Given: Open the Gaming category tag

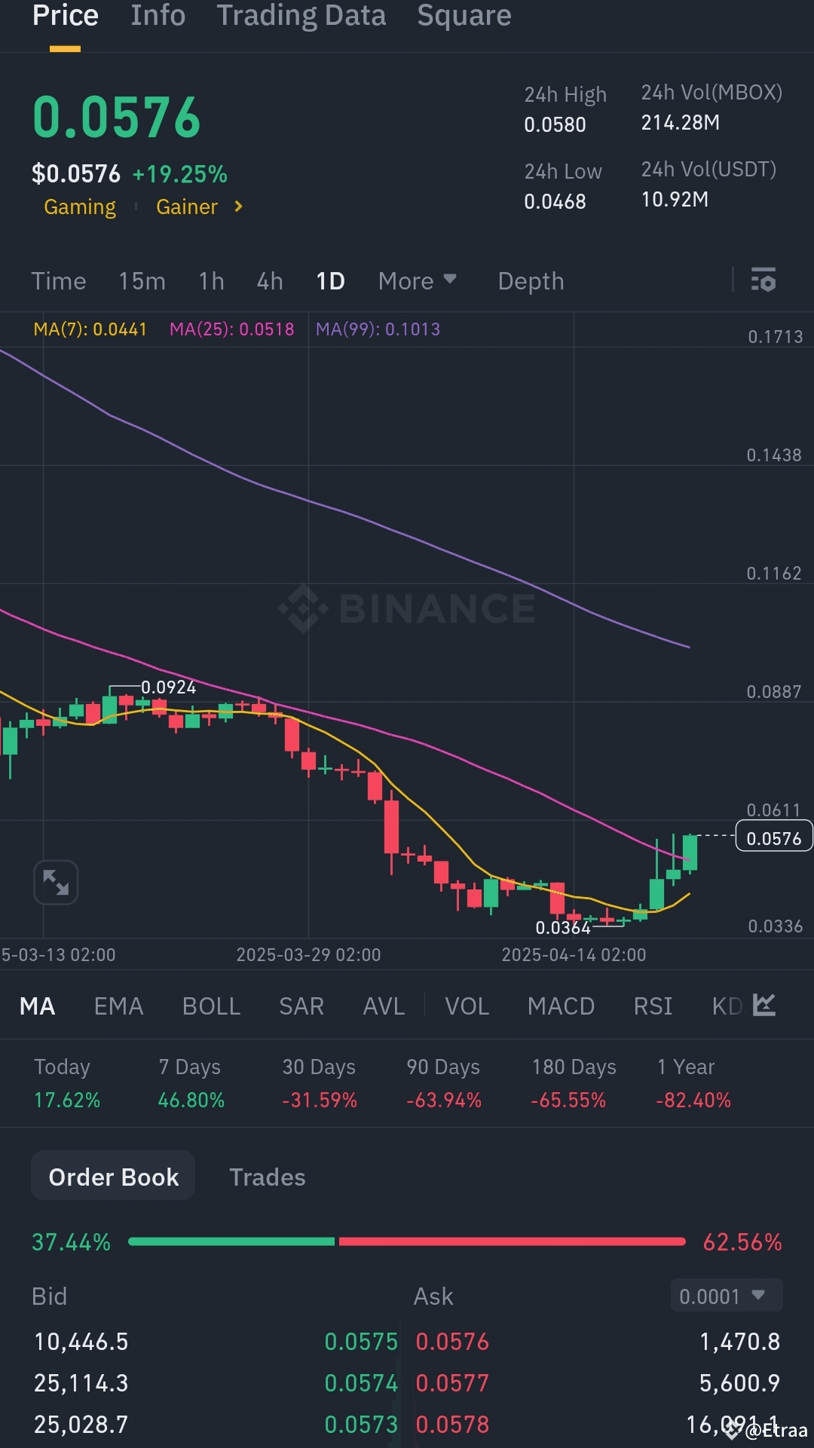Looking at the screenshot, I should pyautogui.click(x=80, y=207).
